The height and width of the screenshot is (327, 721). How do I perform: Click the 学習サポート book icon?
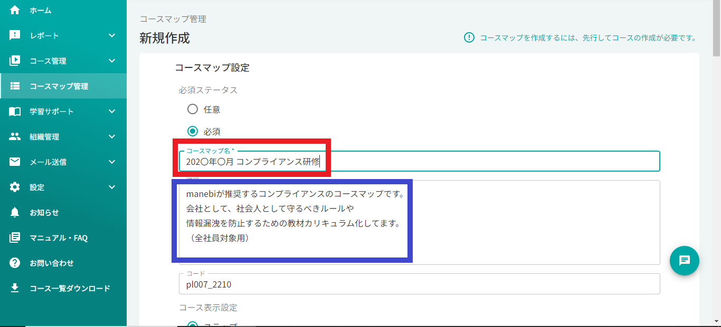[x=15, y=111]
